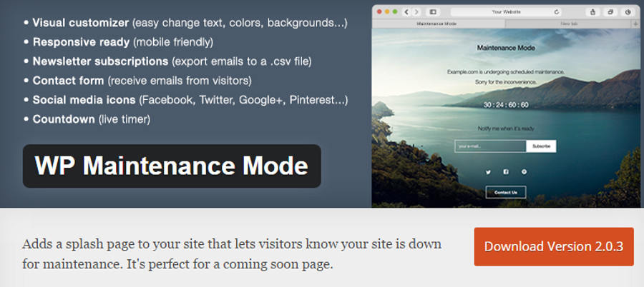Add a new tab with the plus icon
644x287 pixels.
pos(636,24)
